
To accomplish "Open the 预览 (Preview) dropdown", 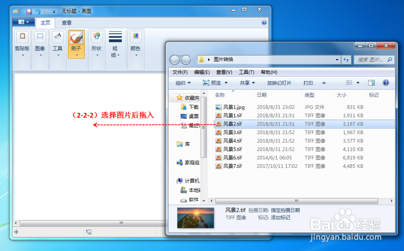I will tap(215, 82).
